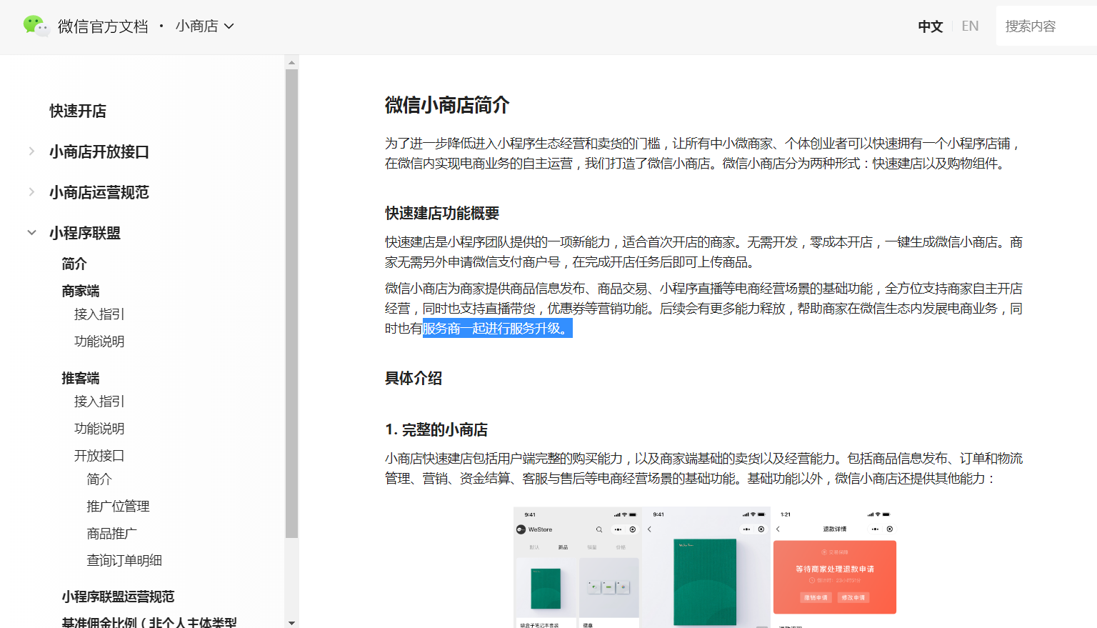Click the 具体介绍 heading
1097x628 pixels.
click(x=414, y=378)
